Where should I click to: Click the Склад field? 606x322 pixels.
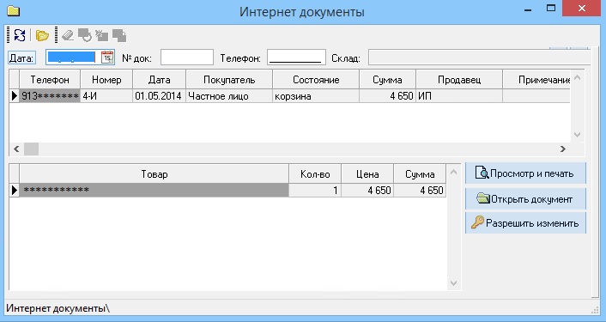(479, 58)
